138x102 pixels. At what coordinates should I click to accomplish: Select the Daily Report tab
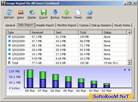26,25
